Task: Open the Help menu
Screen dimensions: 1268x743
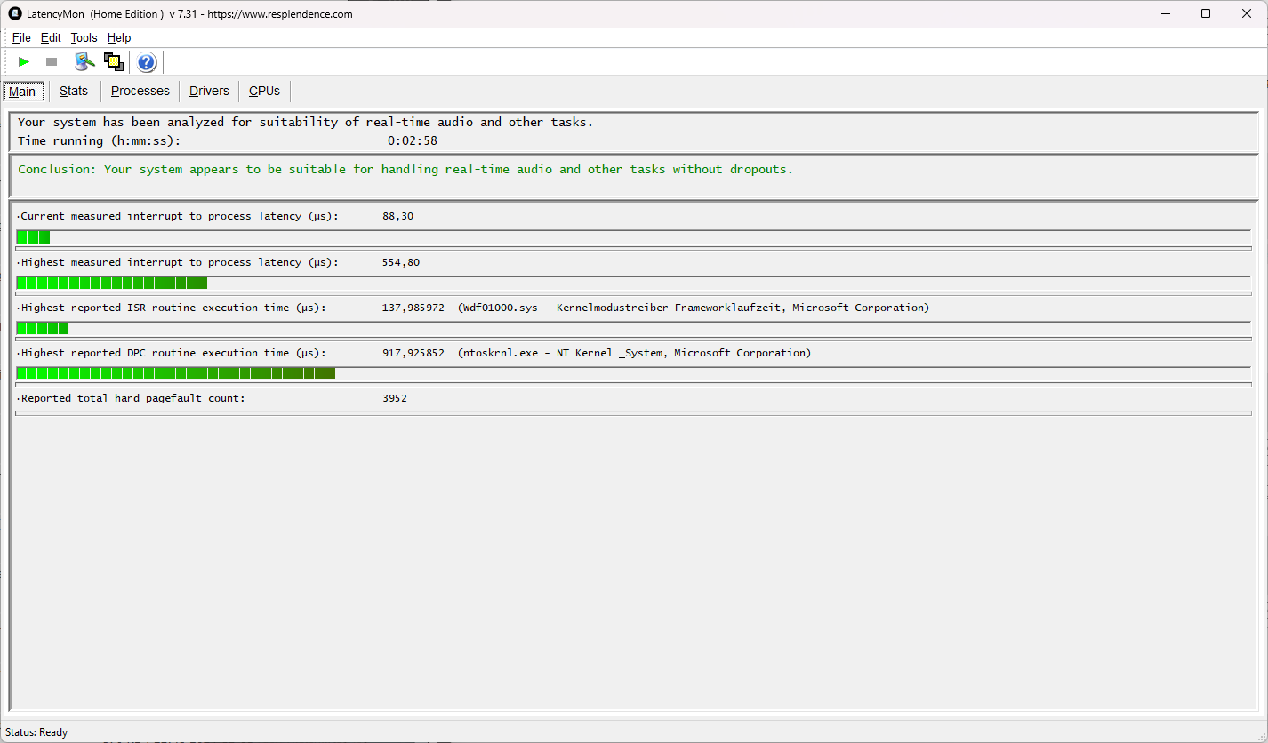Action: coord(119,37)
